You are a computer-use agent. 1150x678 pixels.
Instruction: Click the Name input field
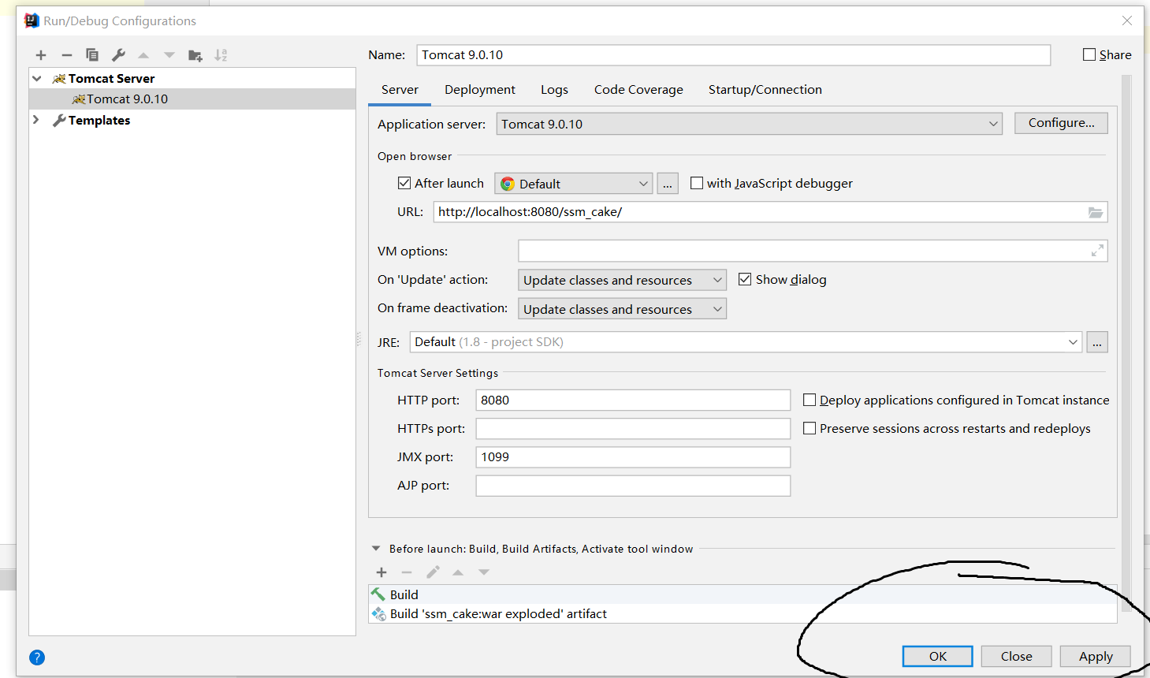[x=733, y=55]
